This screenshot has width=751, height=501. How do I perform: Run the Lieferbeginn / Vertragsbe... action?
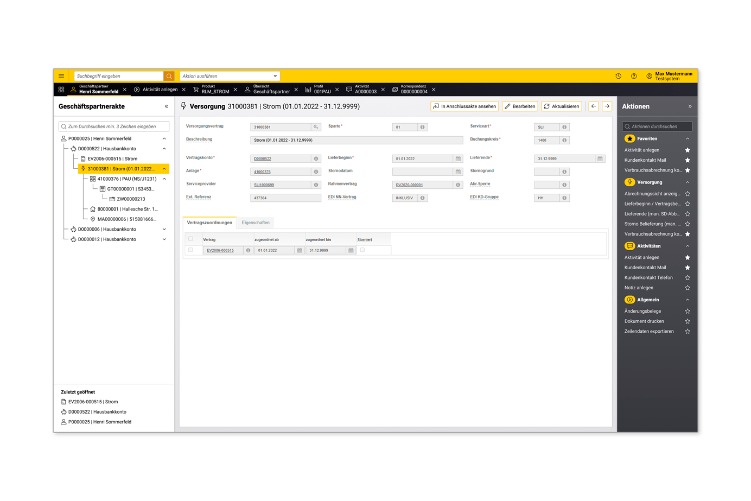coord(652,204)
